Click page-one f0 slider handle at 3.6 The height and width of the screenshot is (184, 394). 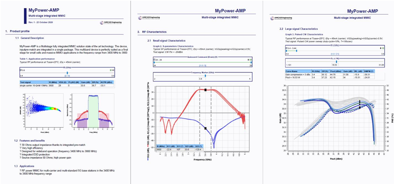[x=67, y=73]
